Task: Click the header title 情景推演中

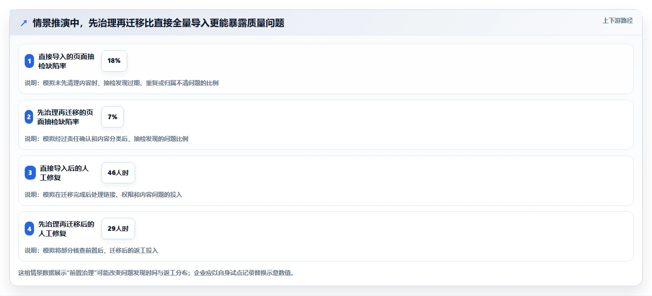Action: 158,23
